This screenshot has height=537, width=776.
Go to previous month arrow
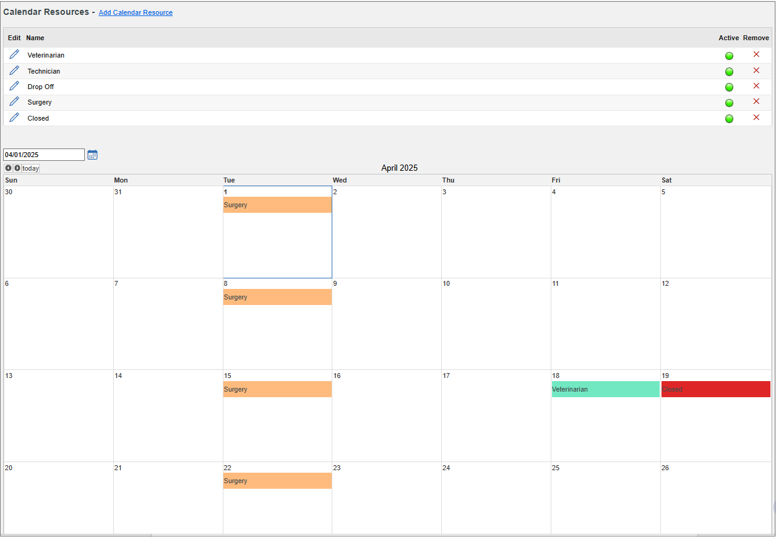point(8,168)
